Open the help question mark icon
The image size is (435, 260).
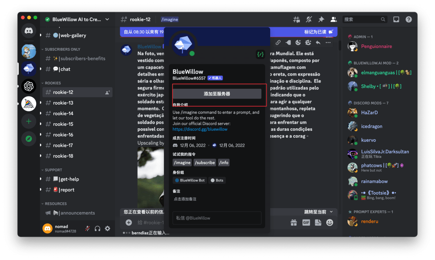pos(409,20)
